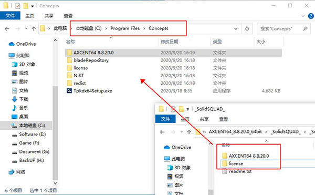Open the 音乐 music folder
Screen dimensions: 315x195
(20, 108)
